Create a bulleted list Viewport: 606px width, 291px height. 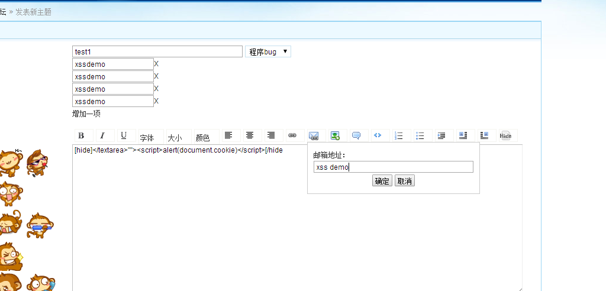(x=420, y=135)
